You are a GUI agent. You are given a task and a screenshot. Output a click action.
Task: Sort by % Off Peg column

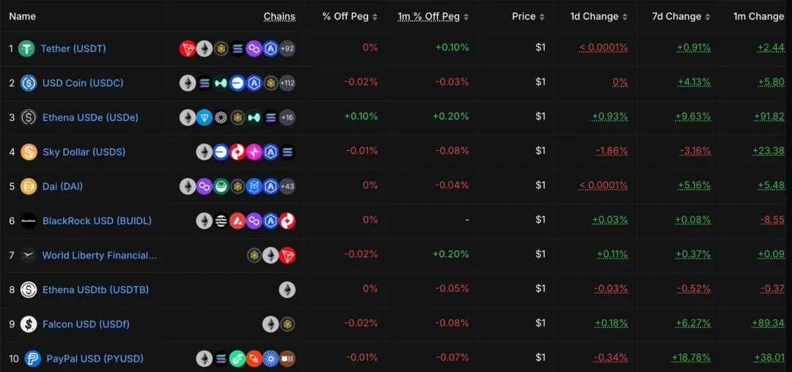pos(350,17)
